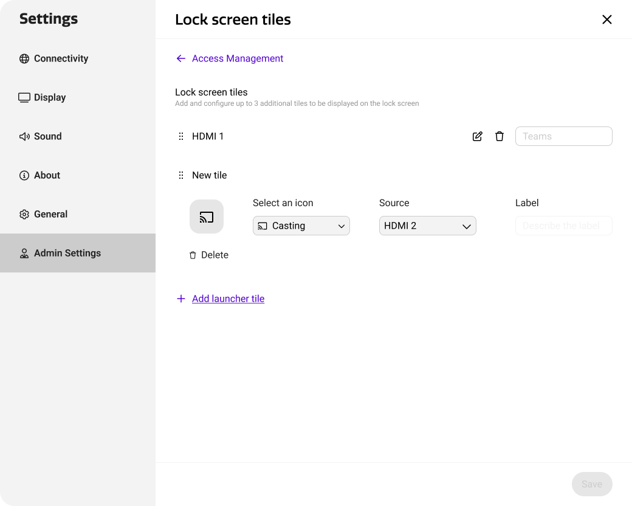The height and width of the screenshot is (506, 632).
Task: Open Connectivity settings section
Action: point(61,58)
